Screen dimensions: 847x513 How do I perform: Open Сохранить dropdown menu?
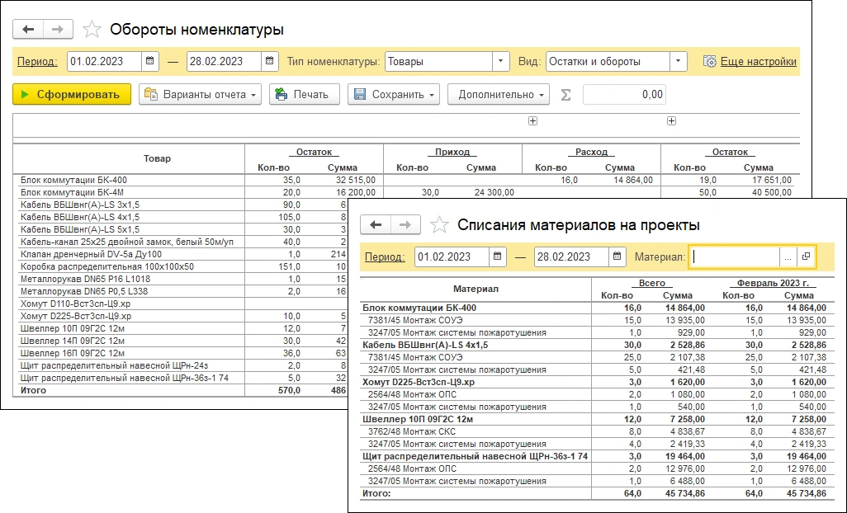click(394, 94)
